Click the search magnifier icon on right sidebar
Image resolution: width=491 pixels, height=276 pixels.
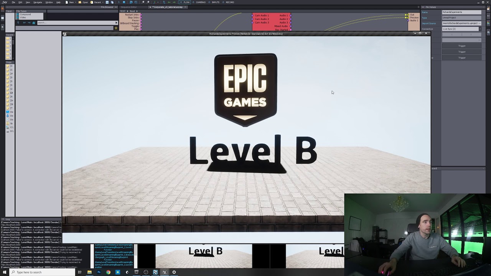click(488, 32)
